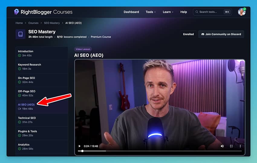Go to Courses breadcrumb link

click(x=33, y=23)
